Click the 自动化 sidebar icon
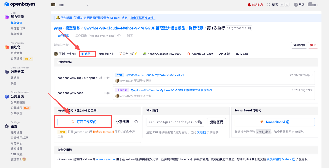The height and width of the screenshot is (168, 329). pos(7,47)
